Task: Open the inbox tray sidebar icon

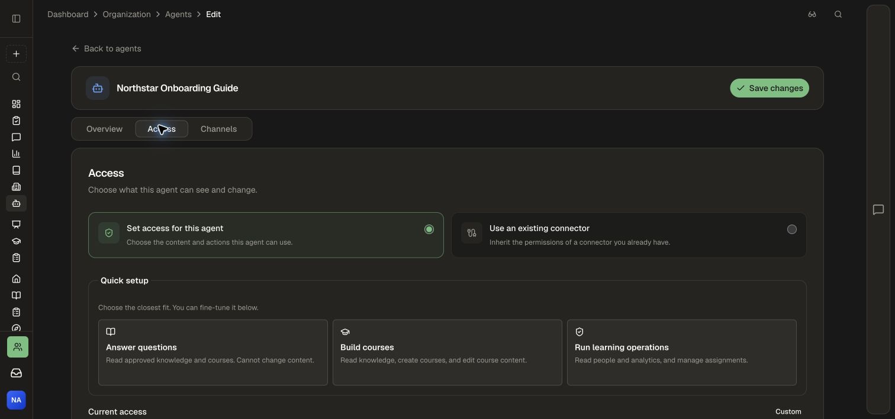Action: coord(17,373)
